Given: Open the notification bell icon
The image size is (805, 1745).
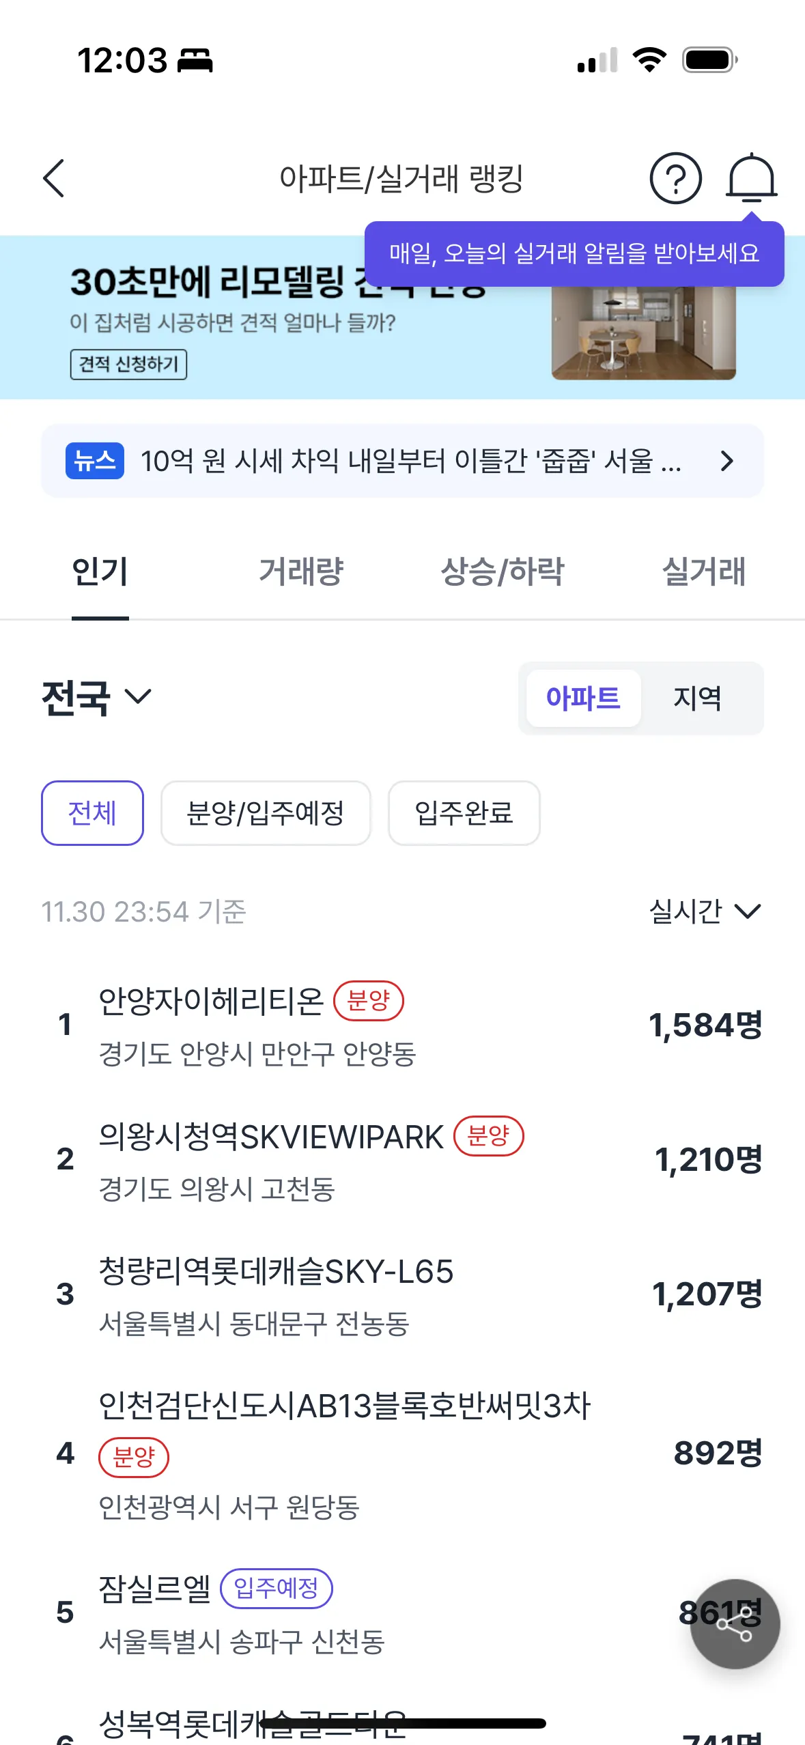Looking at the screenshot, I should tap(750, 179).
